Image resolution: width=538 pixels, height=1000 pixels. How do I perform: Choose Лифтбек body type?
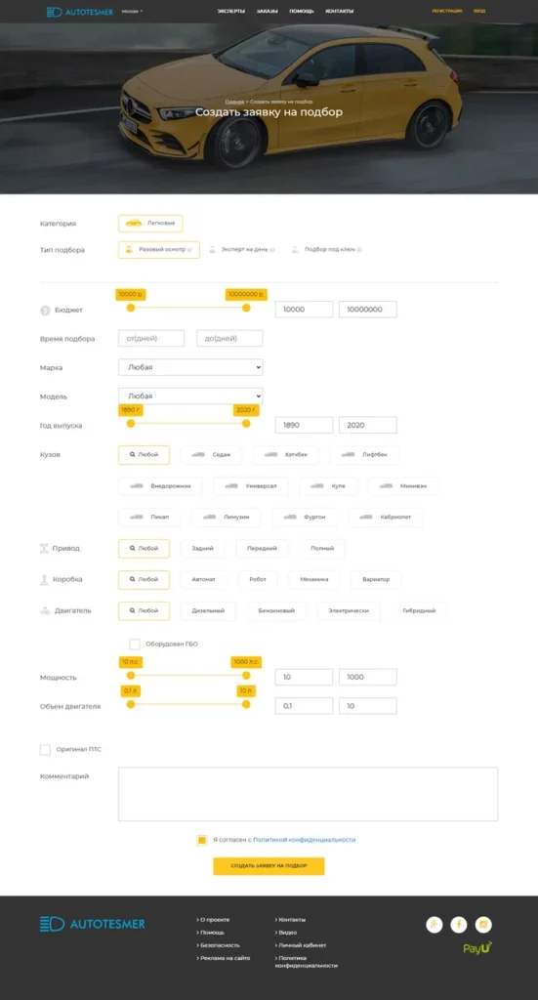364,455
